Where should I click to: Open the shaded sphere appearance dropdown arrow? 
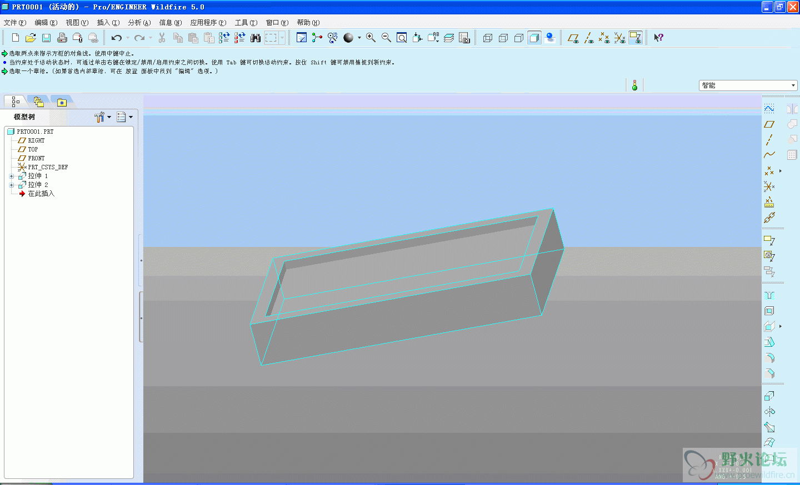point(359,38)
